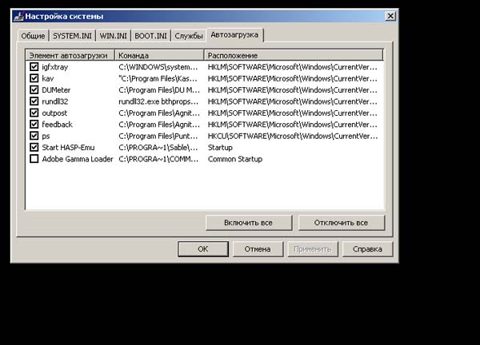Image resolution: width=480 pixels, height=345 pixels.
Task: Go to the BOOT.INI tab
Action: [x=152, y=36]
